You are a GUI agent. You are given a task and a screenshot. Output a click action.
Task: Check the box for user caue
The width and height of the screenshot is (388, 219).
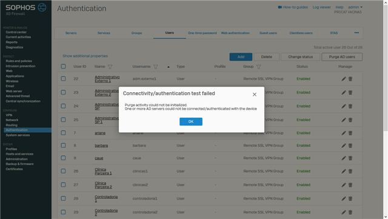pyautogui.click(x=63, y=158)
